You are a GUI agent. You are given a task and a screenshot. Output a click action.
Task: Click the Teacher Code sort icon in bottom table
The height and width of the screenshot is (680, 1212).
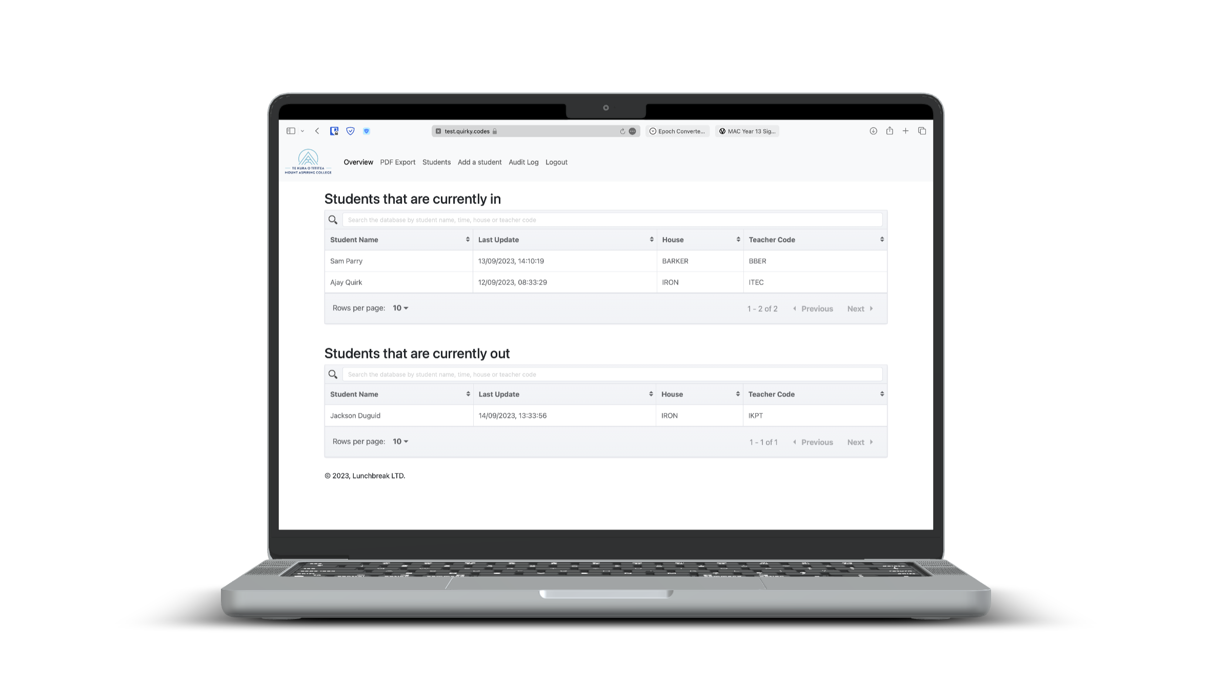pyautogui.click(x=881, y=394)
